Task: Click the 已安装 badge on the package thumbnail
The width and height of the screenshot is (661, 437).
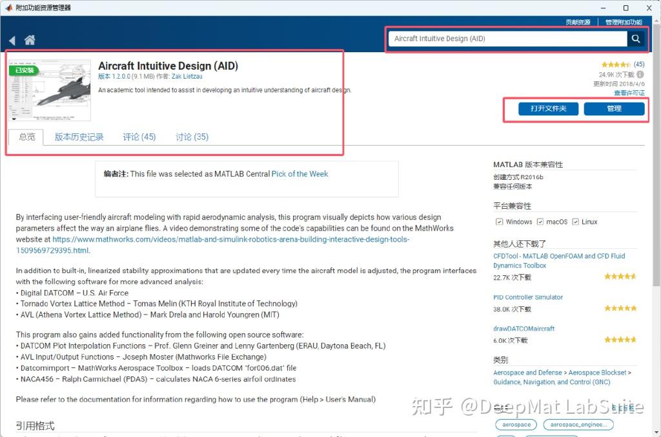Action: (x=23, y=70)
